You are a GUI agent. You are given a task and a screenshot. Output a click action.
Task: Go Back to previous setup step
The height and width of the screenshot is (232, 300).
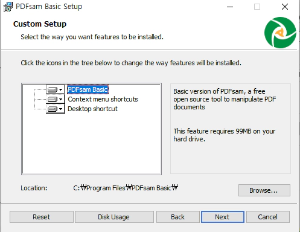pyautogui.click(x=178, y=217)
